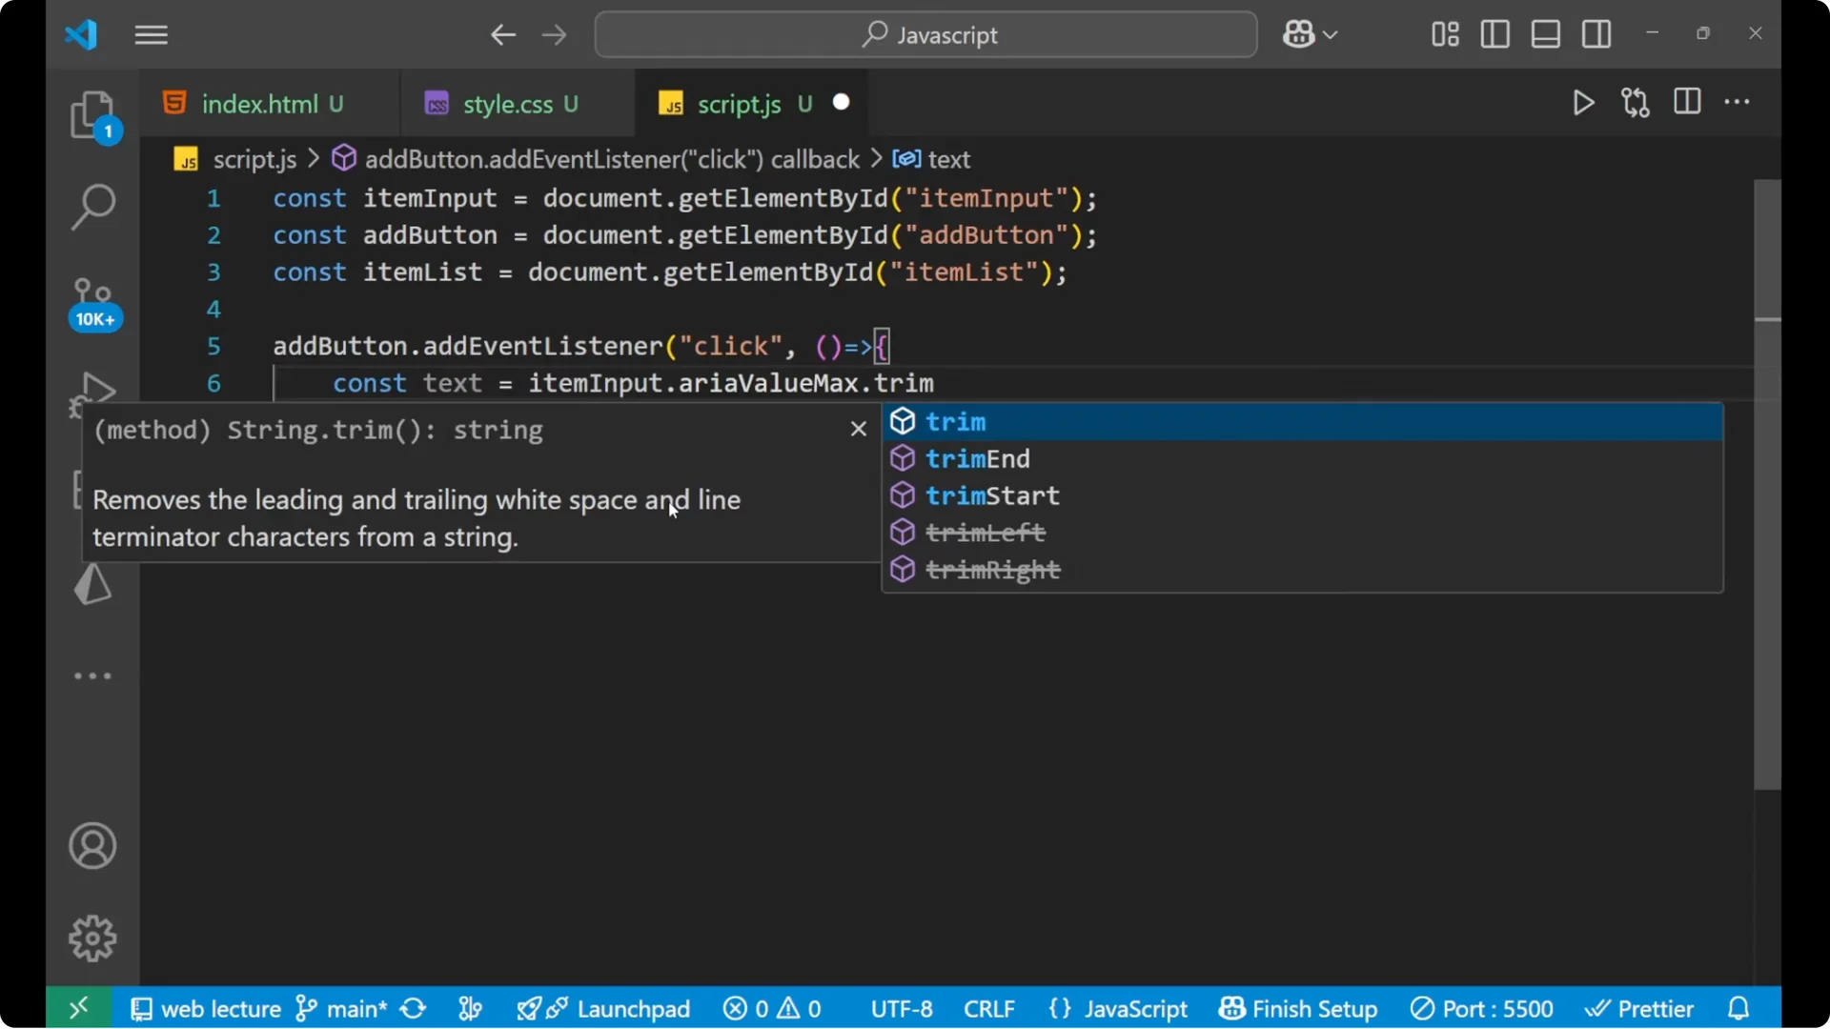
Task: Toggle the Primary Side Bar visibility
Action: click(x=1494, y=34)
